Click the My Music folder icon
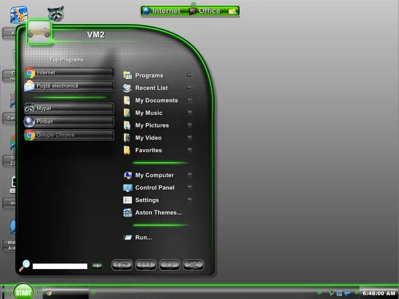This screenshot has height=299, width=399. click(127, 113)
